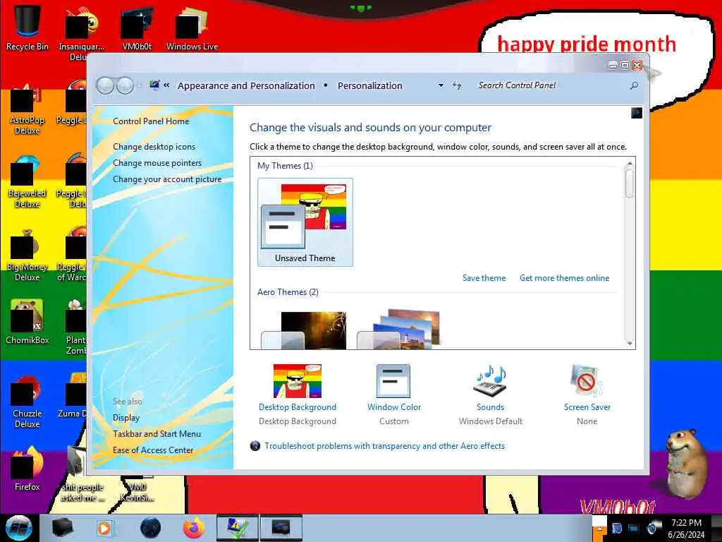The width and height of the screenshot is (722, 542).
Task: Open Control Panel Home link
Action: [x=151, y=121]
